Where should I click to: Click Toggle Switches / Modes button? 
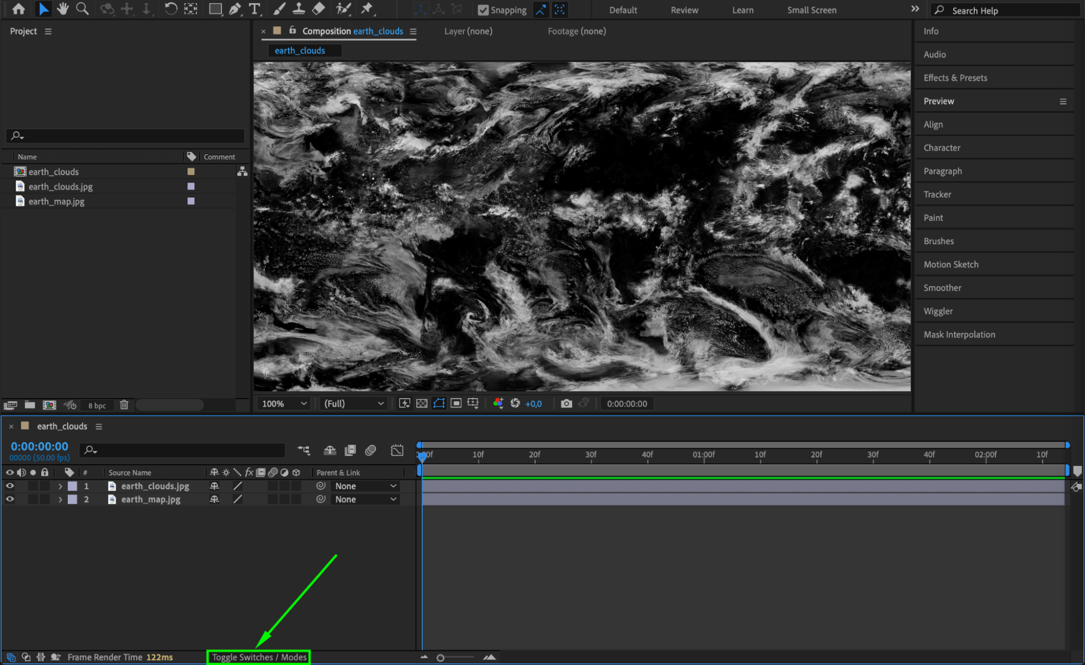coord(259,657)
